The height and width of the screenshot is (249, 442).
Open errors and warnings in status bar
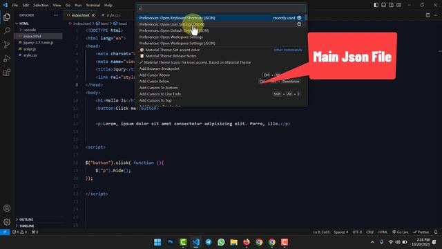(x=19, y=232)
